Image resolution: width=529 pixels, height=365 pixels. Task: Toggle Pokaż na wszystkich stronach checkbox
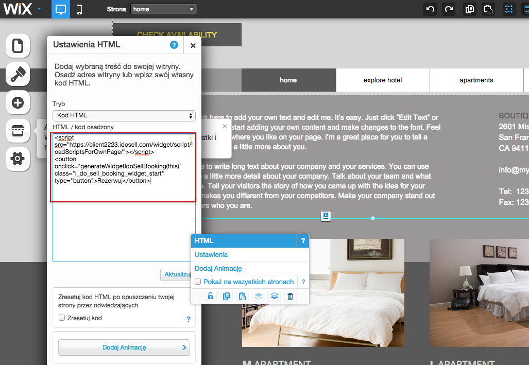[x=198, y=282]
